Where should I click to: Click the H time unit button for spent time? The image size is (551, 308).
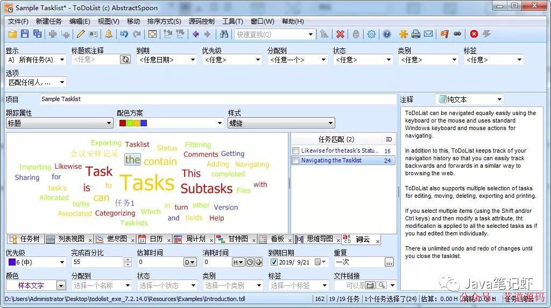(238, 262)
